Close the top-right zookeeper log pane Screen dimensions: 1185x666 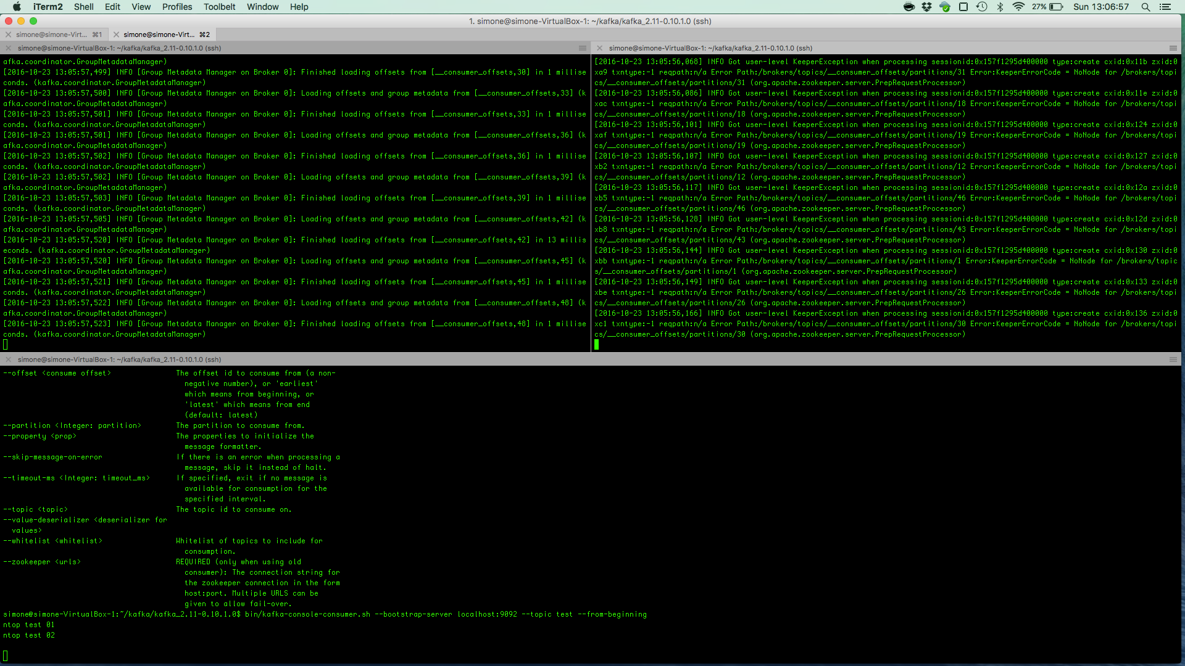pyautogui.click(x=599, y=48)
